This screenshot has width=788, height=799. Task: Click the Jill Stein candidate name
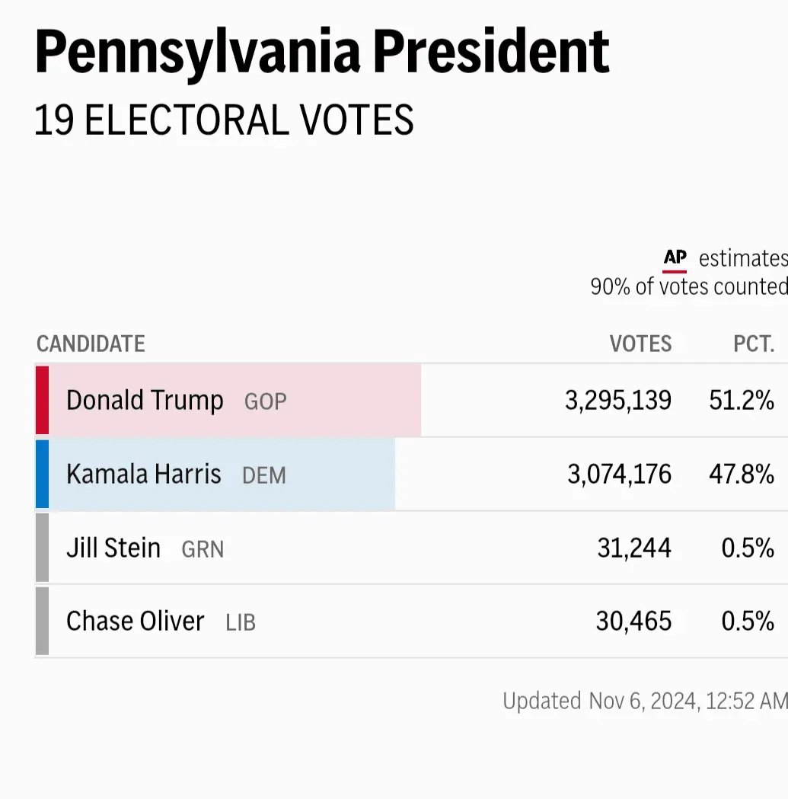pyautogui.click(x=113, y=548)
